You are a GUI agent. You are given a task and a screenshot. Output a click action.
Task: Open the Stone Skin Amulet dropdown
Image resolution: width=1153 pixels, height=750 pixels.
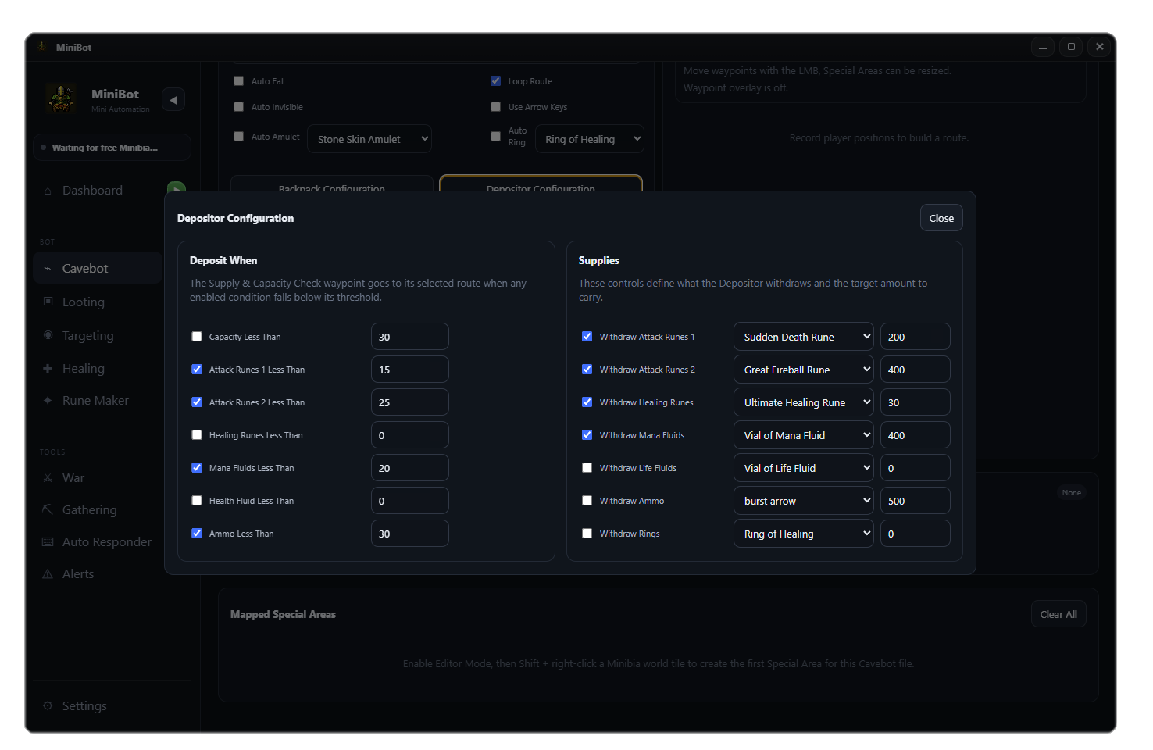tap(369, 139)
